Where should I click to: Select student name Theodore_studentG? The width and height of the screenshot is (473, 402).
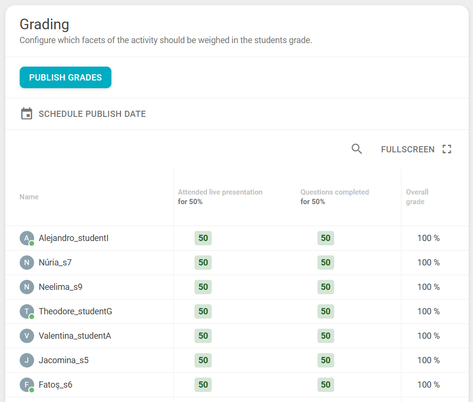point(75,311)
